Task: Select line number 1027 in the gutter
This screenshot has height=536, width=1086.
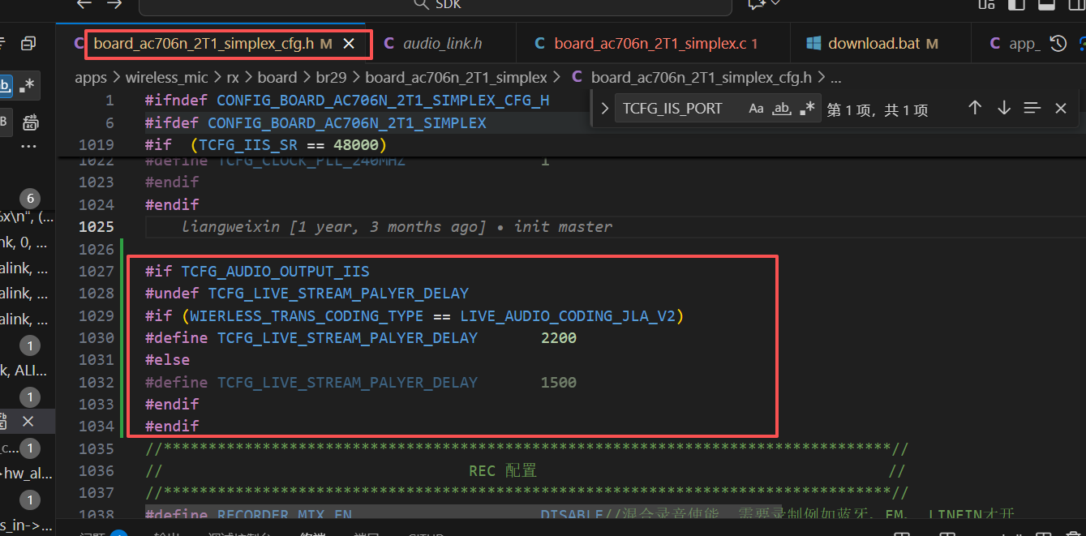Action: click(97, 271)
